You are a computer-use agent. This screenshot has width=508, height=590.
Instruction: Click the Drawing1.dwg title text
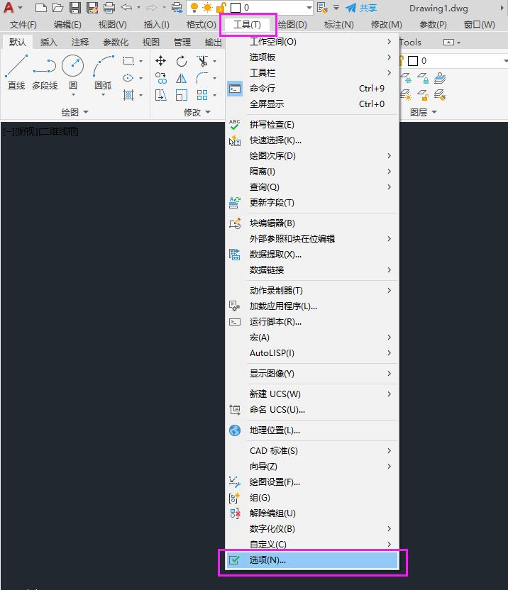[x=438, y=8]
